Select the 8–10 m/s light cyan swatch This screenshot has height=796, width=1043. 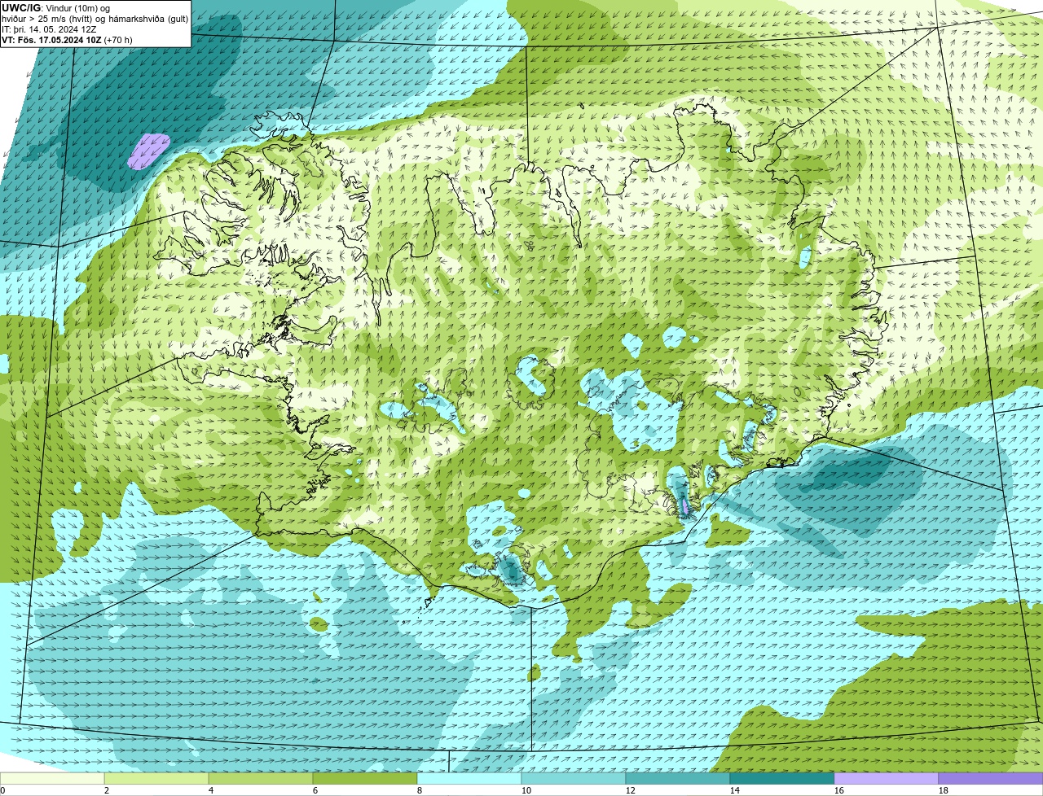469,779
